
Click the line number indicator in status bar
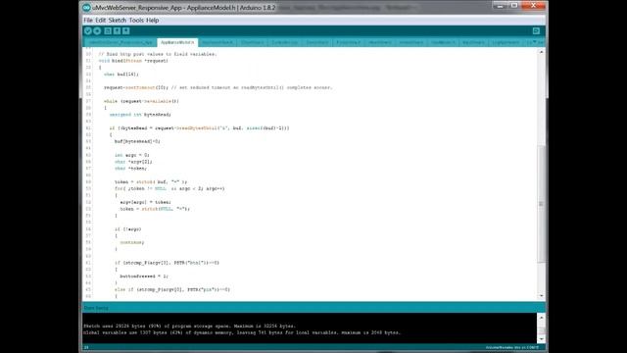point(86,347)
